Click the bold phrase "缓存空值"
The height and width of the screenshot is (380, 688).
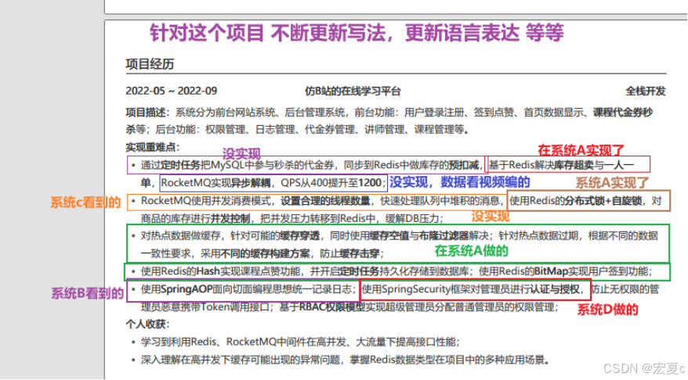click(389, 236)
